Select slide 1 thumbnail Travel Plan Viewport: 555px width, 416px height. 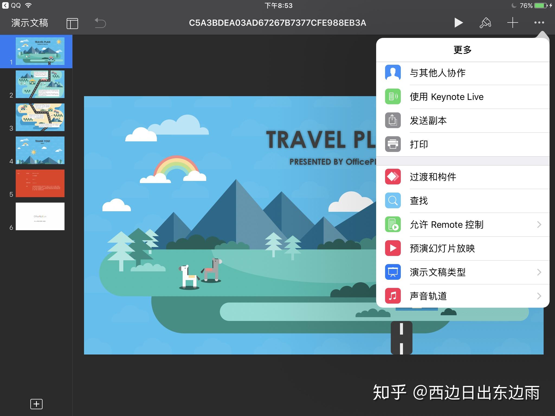click(40, 51)
